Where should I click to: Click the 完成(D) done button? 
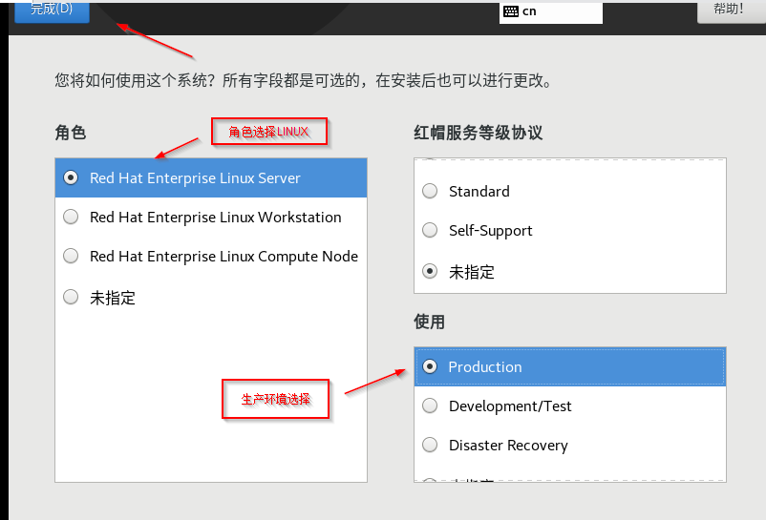point(52,10)
